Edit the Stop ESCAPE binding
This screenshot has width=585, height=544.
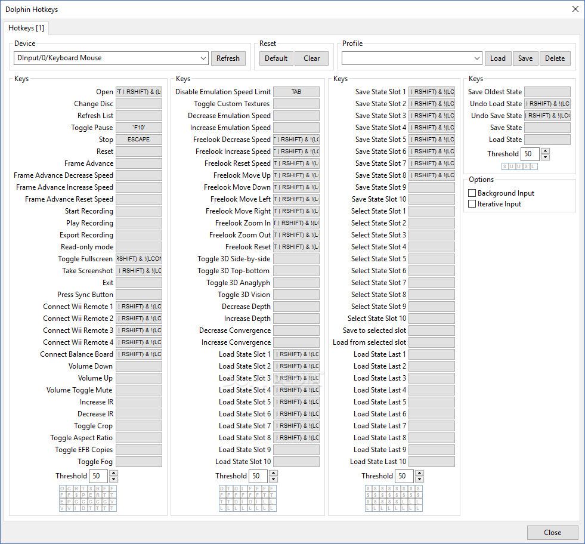pyautogui.click(x=139, y=140)
